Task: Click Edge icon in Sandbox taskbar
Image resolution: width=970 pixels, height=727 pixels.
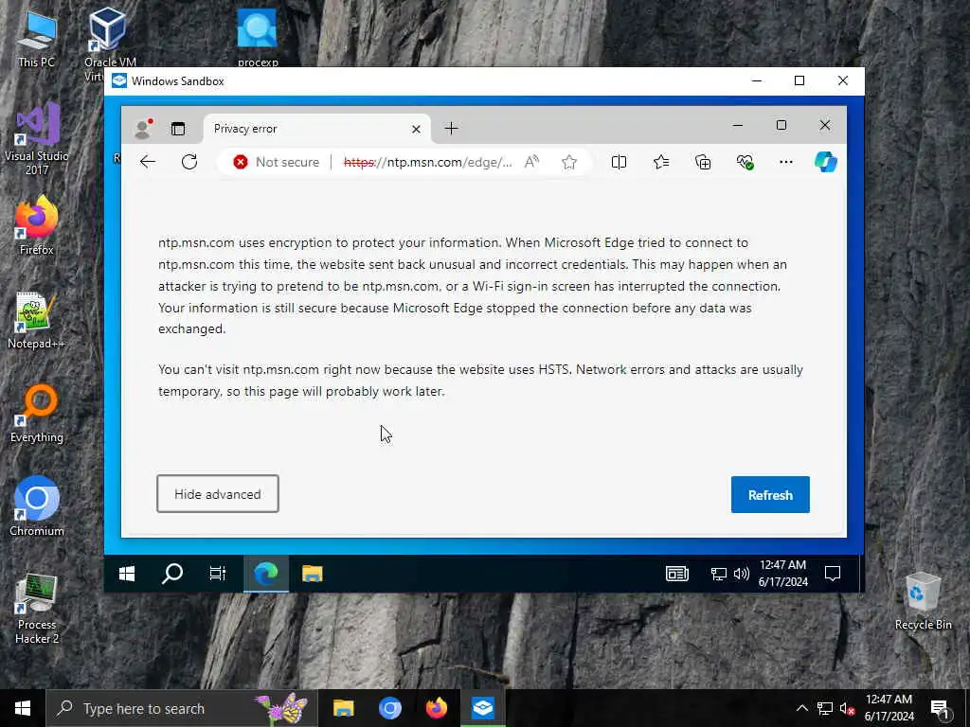Action: click(x=266, y=574)
